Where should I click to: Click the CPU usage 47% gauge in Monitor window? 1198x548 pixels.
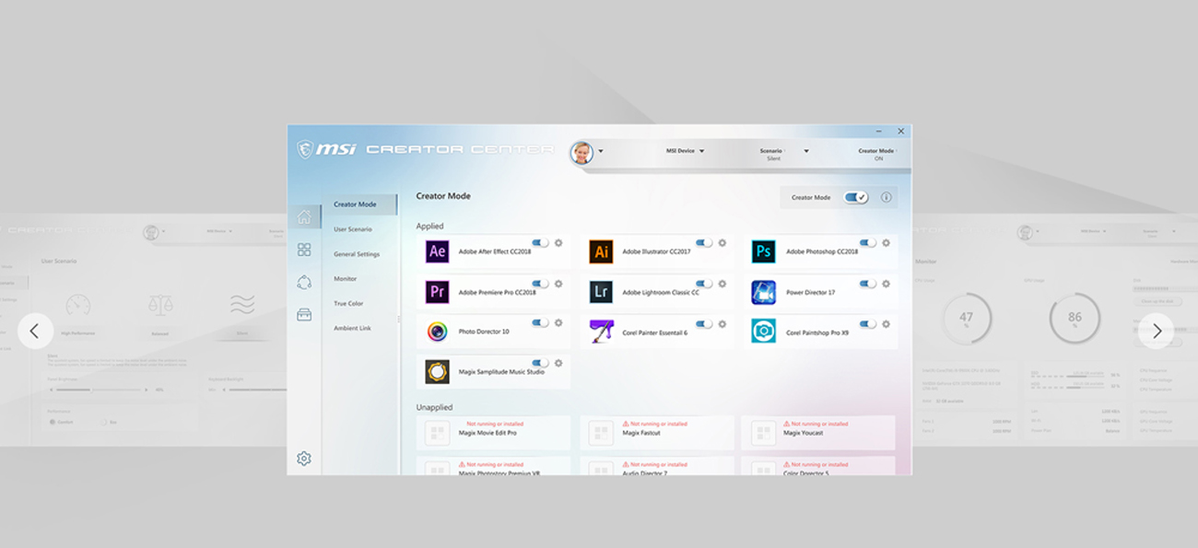966,321
